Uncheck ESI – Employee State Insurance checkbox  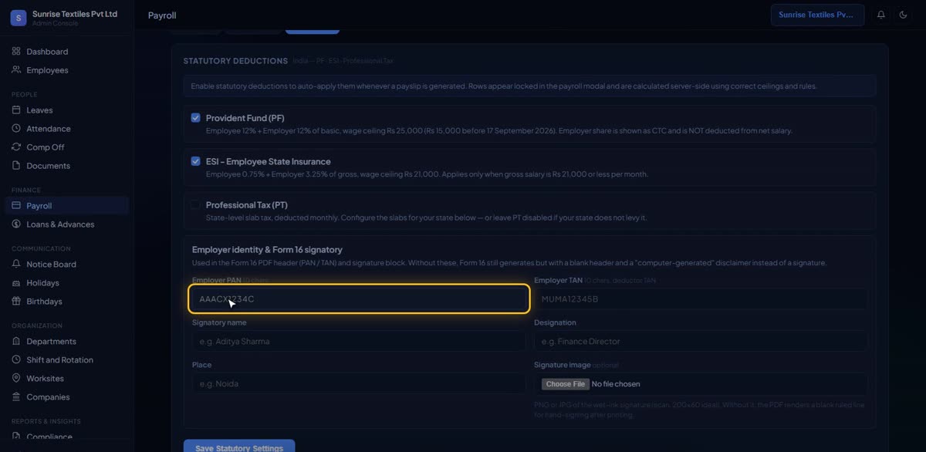click(196, 161)
